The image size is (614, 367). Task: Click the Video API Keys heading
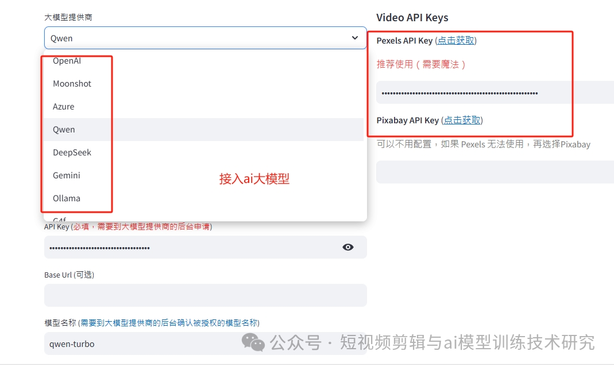point(412,18)
